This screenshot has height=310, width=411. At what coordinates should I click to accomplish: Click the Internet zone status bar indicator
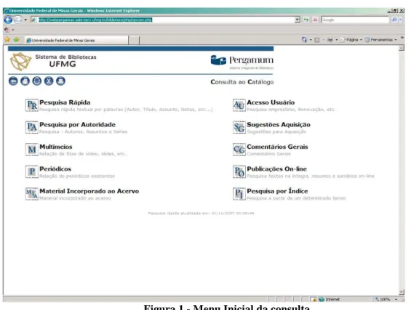pyautogui.click(x=330, y=299)
